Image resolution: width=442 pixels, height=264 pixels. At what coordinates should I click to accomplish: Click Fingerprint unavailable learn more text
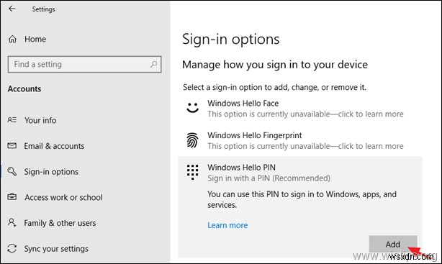(305, 146)
